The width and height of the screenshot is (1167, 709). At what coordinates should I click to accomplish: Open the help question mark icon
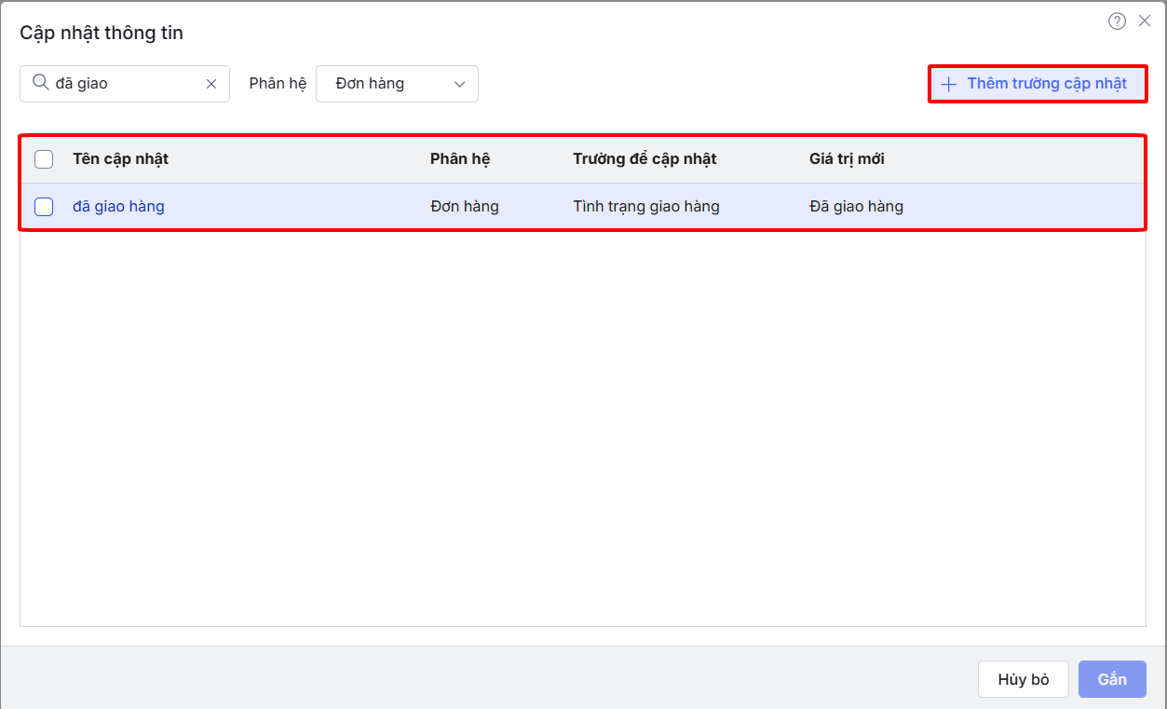(1117, 21)
